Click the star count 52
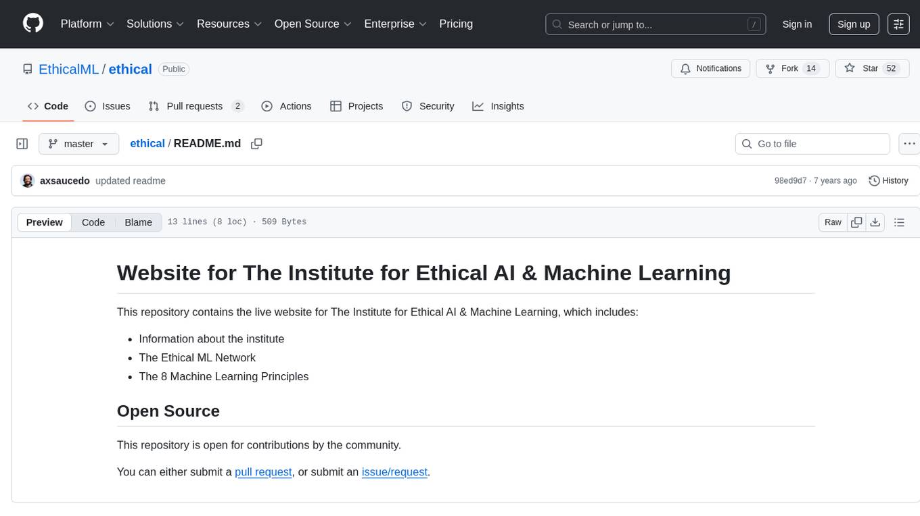 [x=891, y=68]
